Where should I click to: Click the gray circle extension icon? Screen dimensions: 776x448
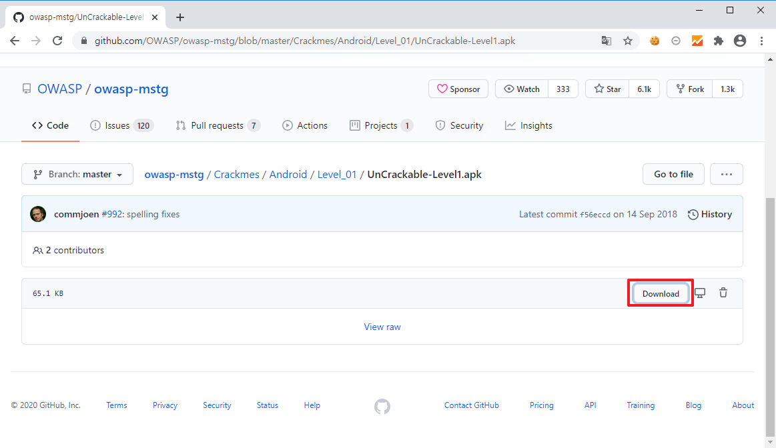[675, 41]
